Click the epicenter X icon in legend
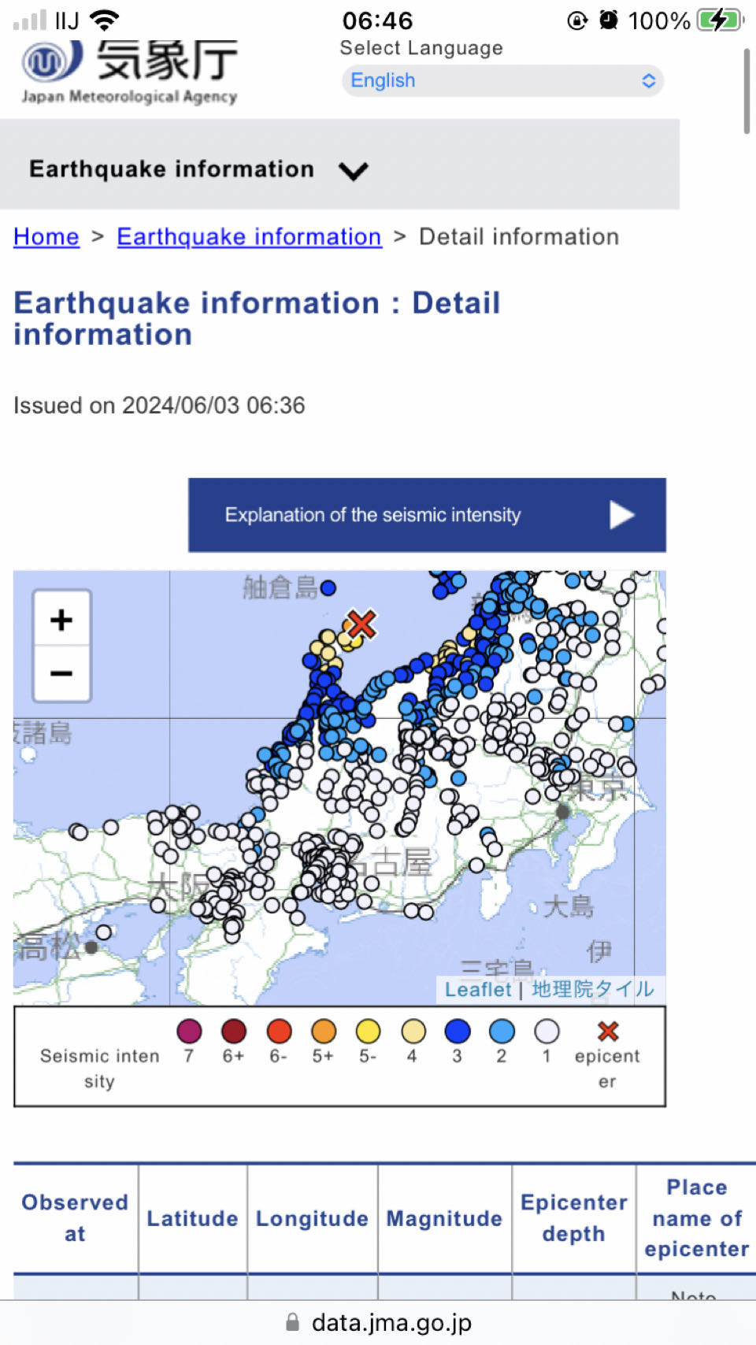 (608, 1031)
